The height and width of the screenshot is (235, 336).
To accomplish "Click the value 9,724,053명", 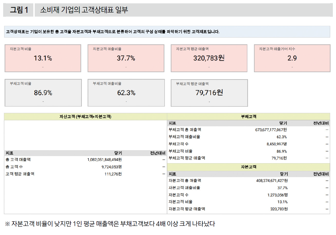I will tap(112, 167).
